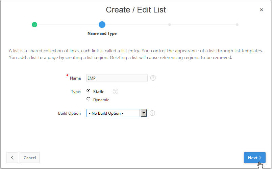Select the Static list type radio button

coord(89,91)
